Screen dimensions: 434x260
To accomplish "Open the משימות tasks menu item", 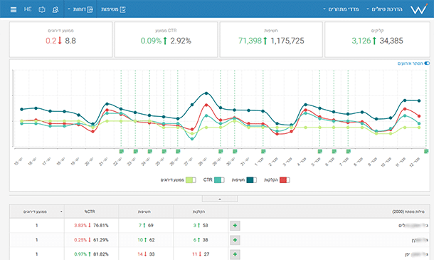I will click(113, 9).
